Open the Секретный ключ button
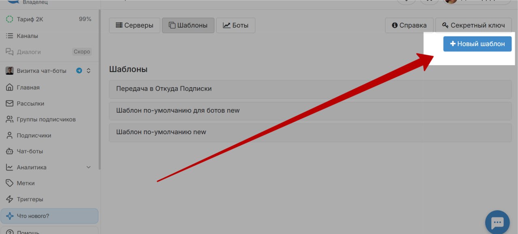This screenshot has height=234, width=518. (x=473, y=25)
